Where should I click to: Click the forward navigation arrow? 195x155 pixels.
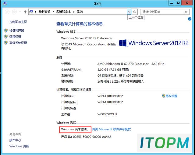[14, 12]
